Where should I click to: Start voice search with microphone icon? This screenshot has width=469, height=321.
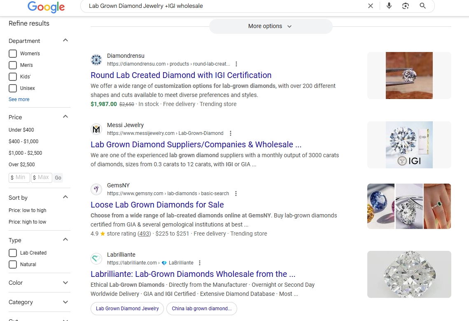389,6
